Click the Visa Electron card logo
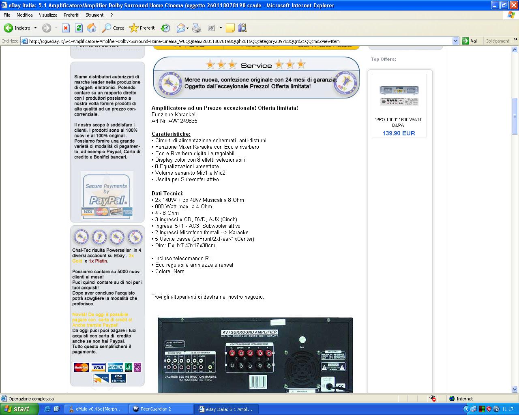This screenshot has width=519, height=415. (118, 379)
